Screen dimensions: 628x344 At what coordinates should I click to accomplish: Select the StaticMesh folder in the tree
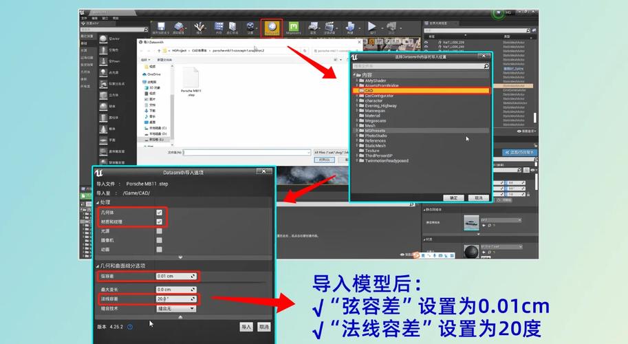pos(375,145)
